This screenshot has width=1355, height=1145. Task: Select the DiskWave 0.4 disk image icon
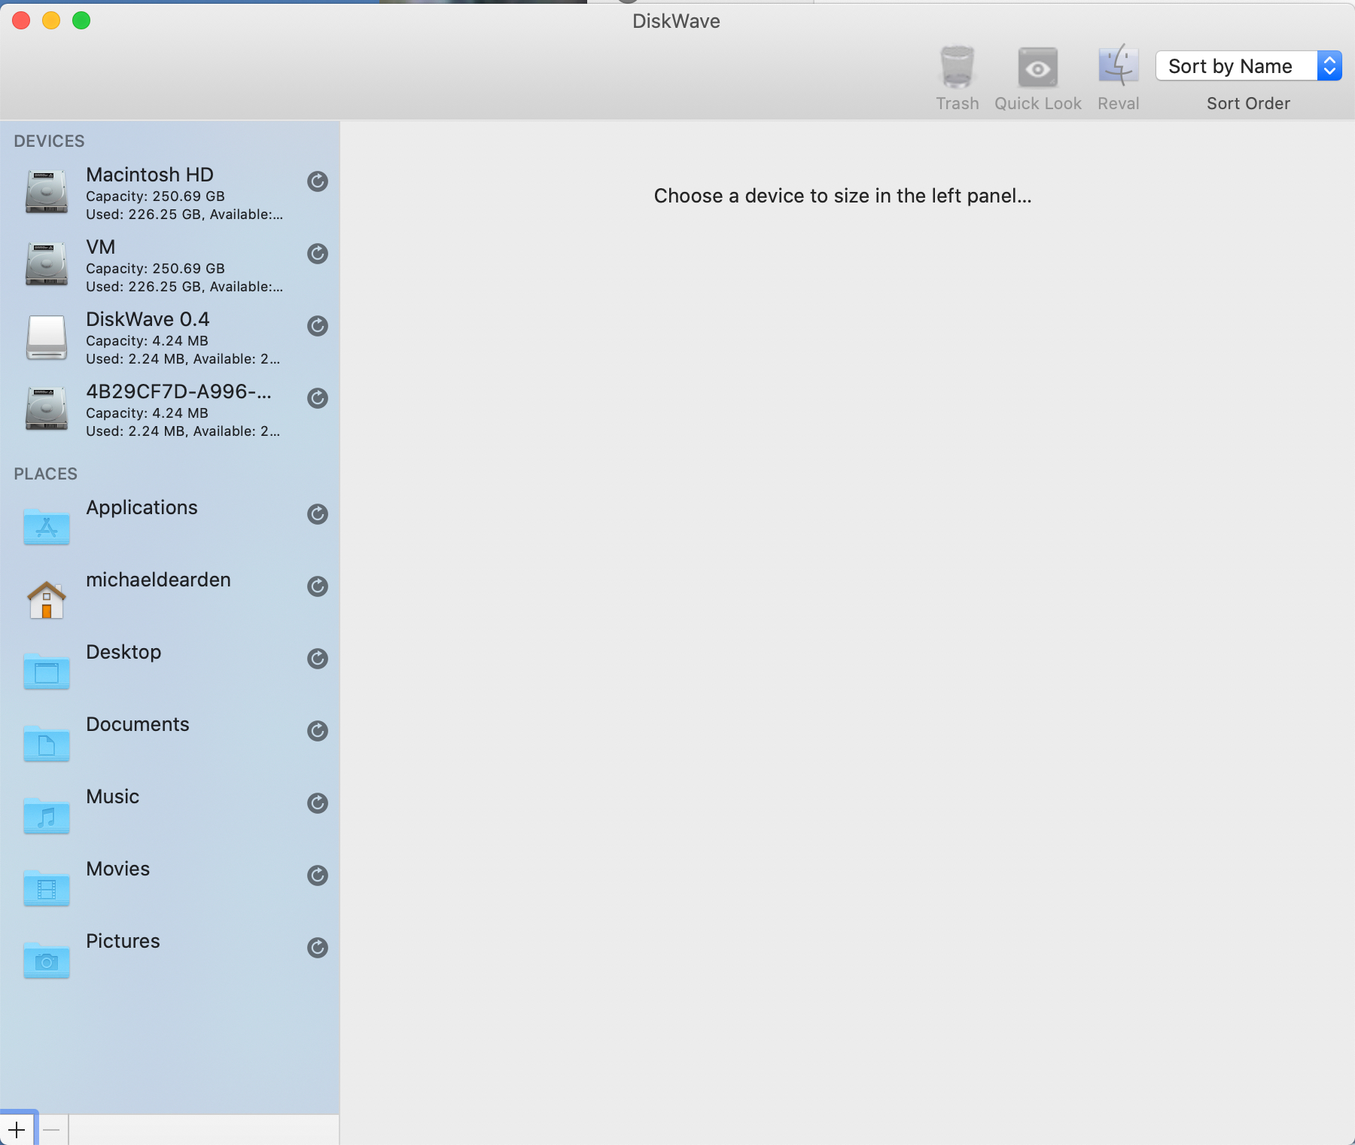pyautogui.click(x=47, y=336)
